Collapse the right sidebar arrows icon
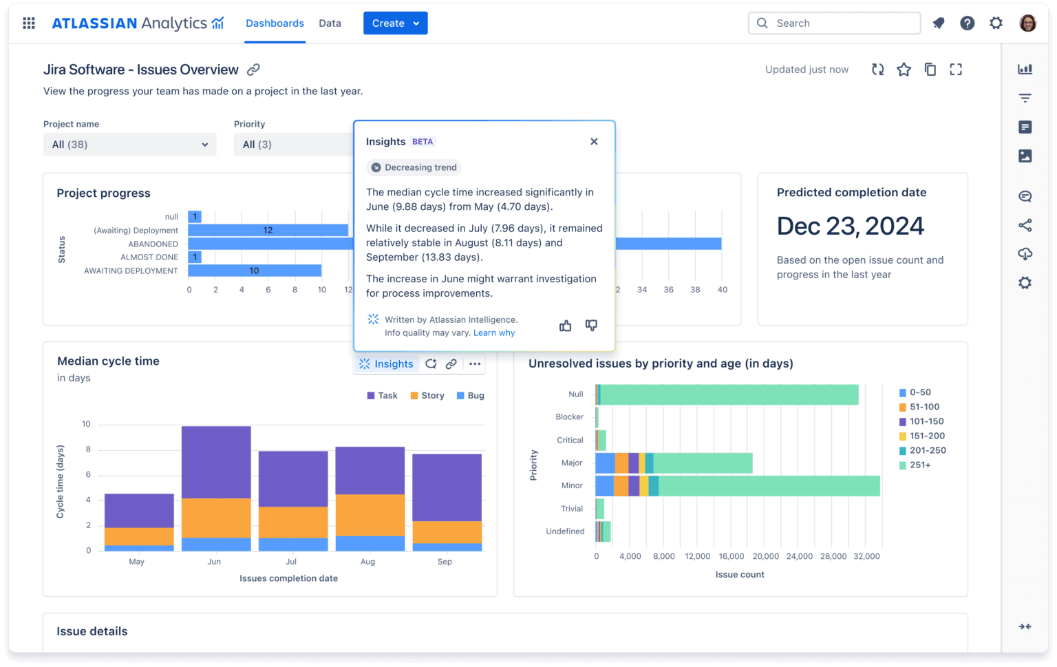The image size is (1057, 667). point(1025,626)
